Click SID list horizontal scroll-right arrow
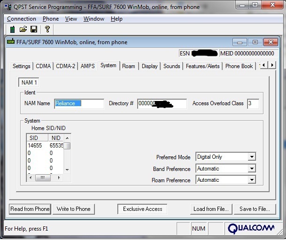286x240 pixels. pyautogui.click(x=59, y=178)
